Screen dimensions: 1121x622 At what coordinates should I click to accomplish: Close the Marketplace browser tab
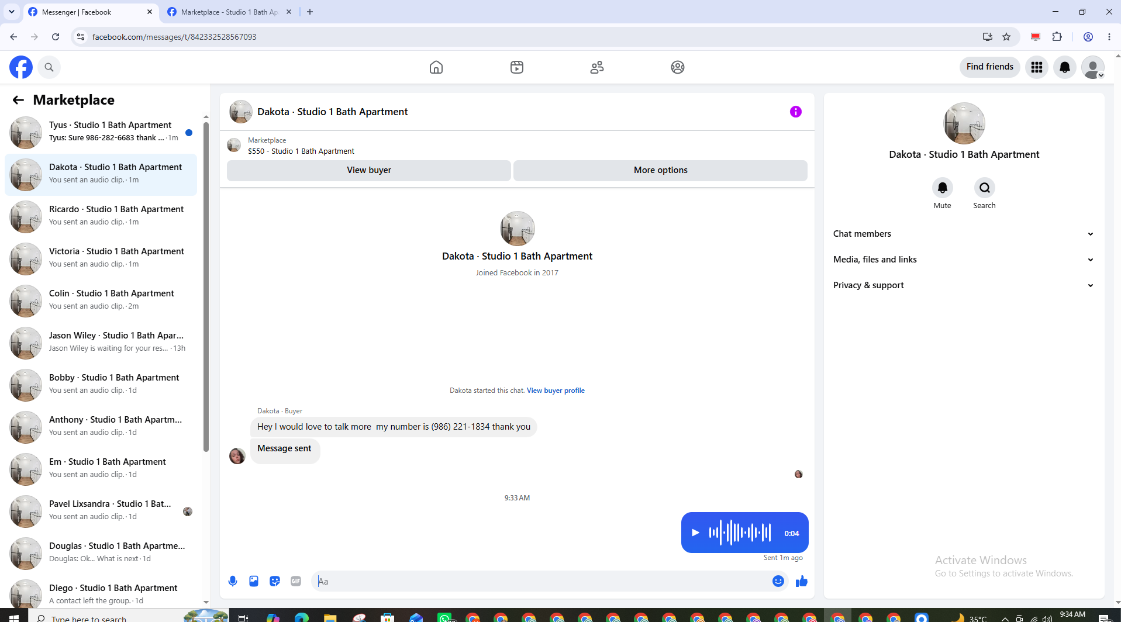point(289,12)
